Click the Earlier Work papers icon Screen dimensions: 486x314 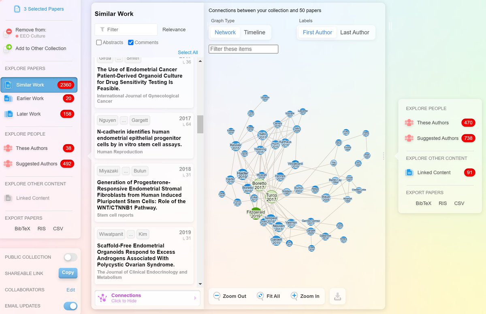click(x=9, y=98)
